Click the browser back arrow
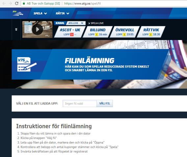The height and width of the screenshot is (157, 187). (4, 4)
